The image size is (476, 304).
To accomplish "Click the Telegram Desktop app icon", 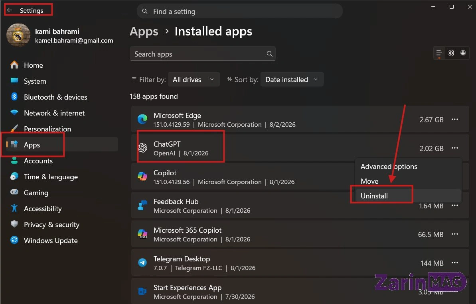I will [142, 263].
